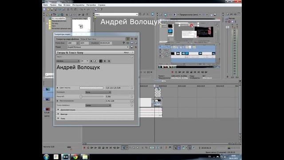Viewport: 284px width, 160px height.
Task: Click inside the Андрей Волощук text edit area
Action: point(95,74)
